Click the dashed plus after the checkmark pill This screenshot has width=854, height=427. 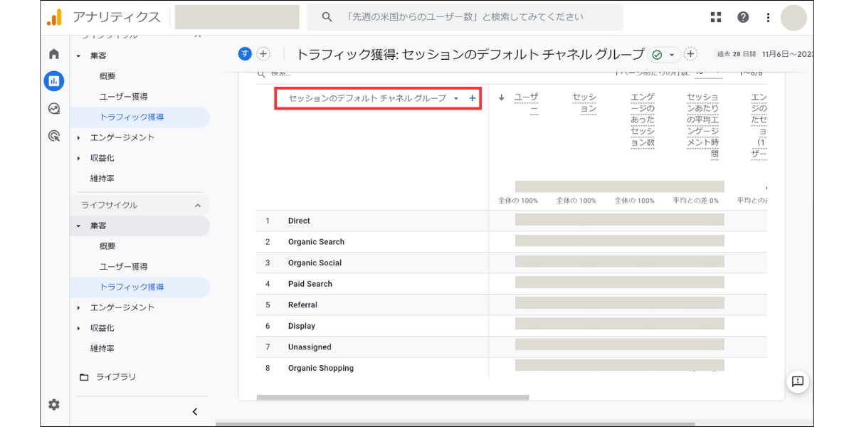tap(690, 54)
